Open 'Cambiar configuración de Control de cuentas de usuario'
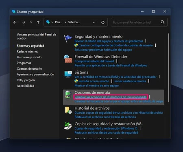Image resolution: width=183 pixels, height=152 pixels. [x=115, y=45]
